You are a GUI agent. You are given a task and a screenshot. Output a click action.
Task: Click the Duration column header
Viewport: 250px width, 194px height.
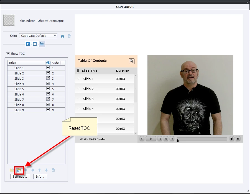pos(123,71)
